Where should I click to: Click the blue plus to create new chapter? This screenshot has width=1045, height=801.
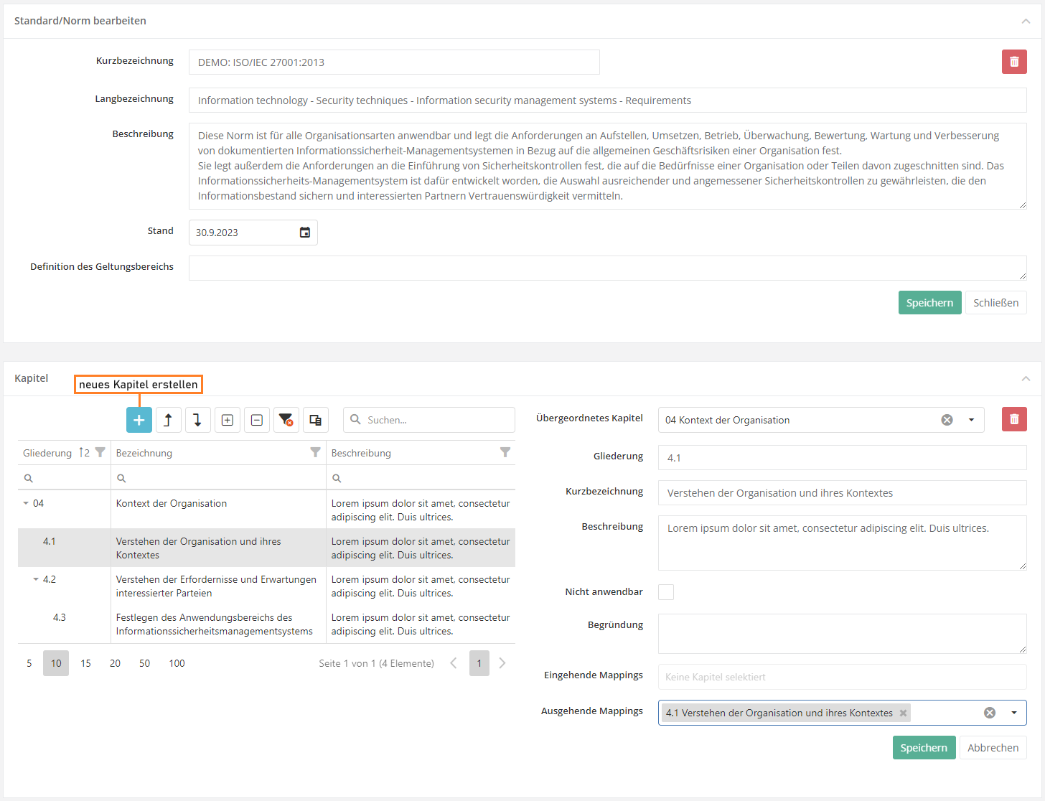pyautogui.click(x=139, y=420)
